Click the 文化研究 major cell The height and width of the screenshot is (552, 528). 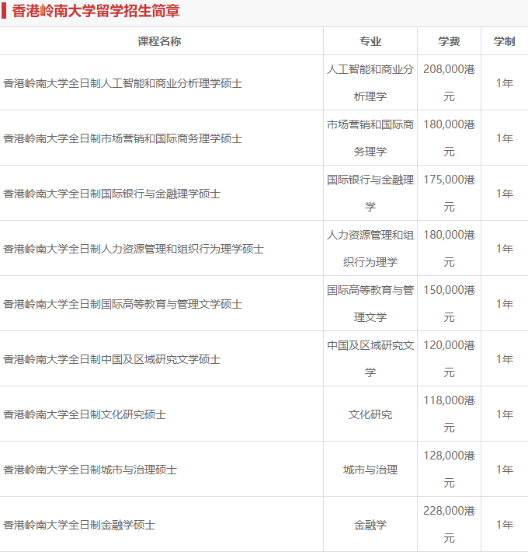(370, 414)
